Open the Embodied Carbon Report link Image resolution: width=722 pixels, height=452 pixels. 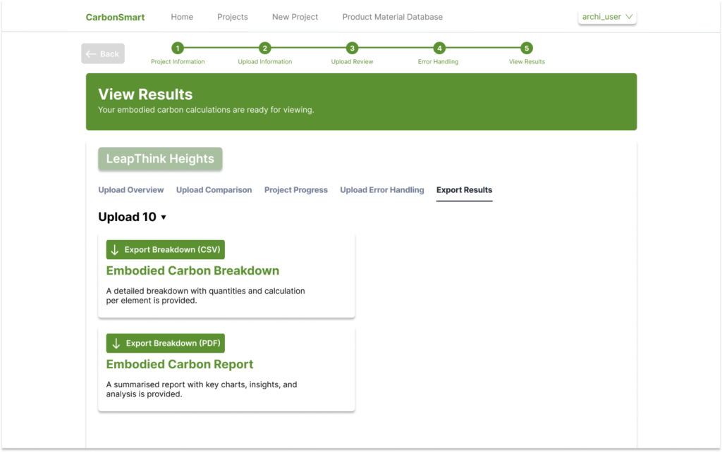(179, 364)
